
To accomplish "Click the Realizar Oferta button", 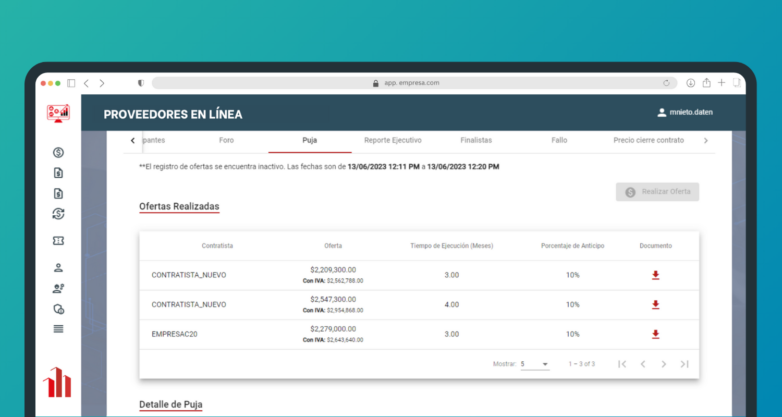I will point(657,192).
